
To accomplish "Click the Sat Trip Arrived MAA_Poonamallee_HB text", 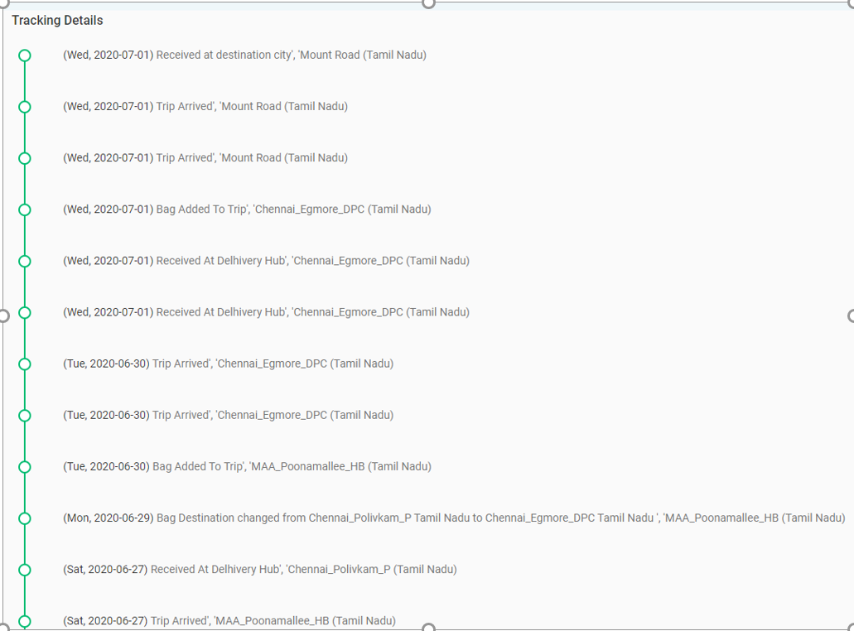I will [x=229, y=621].
